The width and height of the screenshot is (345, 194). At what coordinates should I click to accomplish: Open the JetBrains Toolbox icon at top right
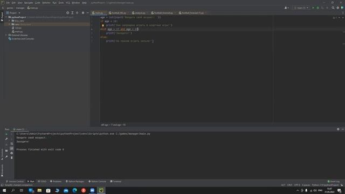coord(342,8)
